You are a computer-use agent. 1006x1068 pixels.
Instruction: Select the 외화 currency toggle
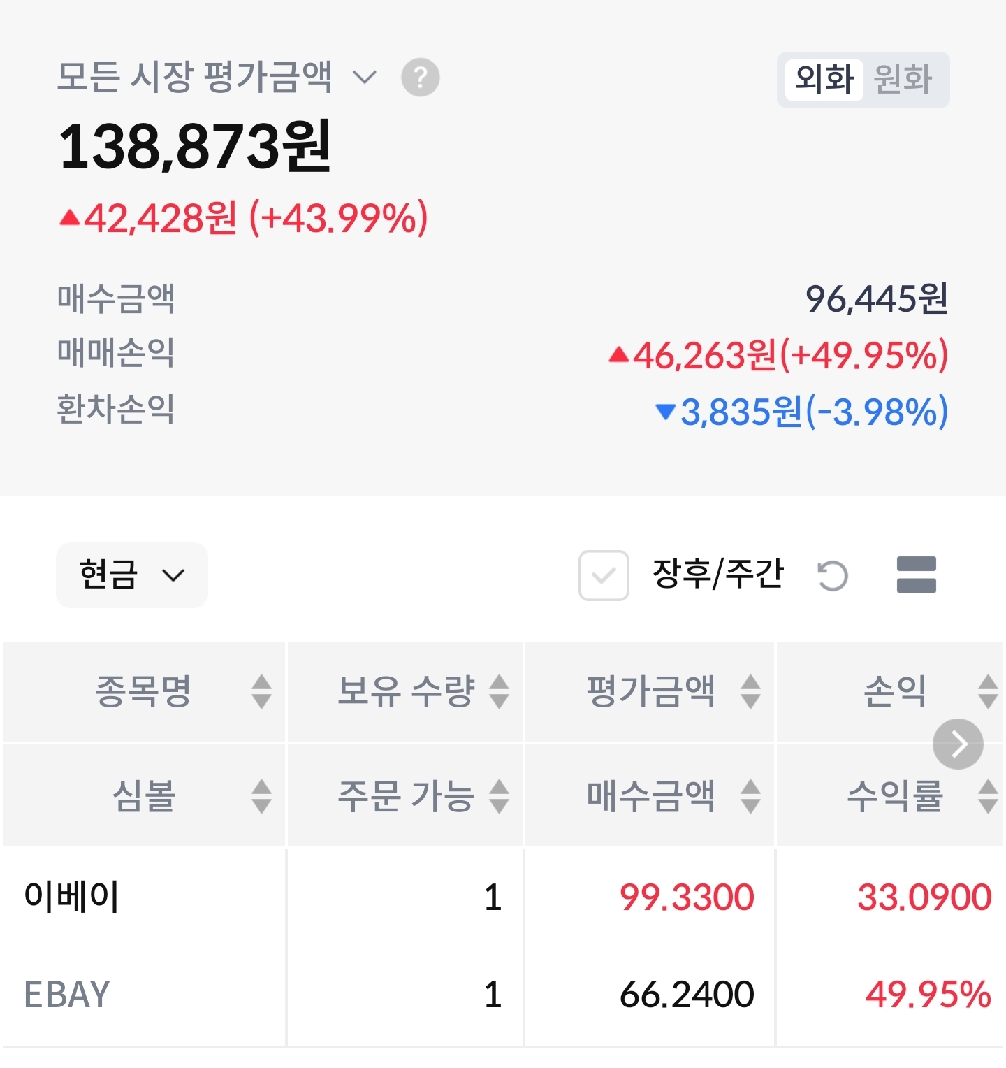[x=824, y=79]
